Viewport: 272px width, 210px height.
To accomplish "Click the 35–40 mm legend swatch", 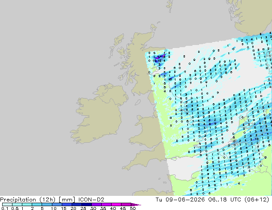I will 106,204.
